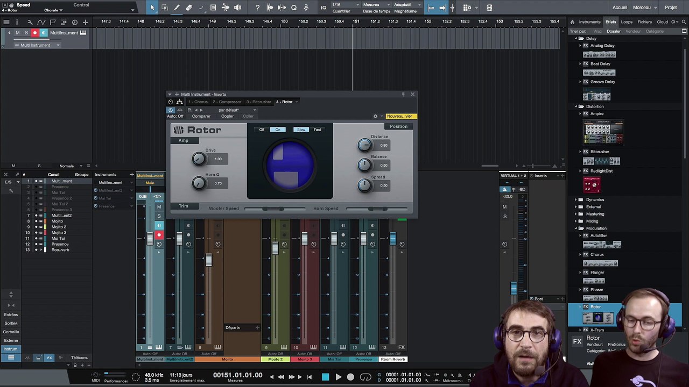This screenshot has width=689, height=387.
Task: Collapse the Modulation folder in browser
Action: pos(575,228)
